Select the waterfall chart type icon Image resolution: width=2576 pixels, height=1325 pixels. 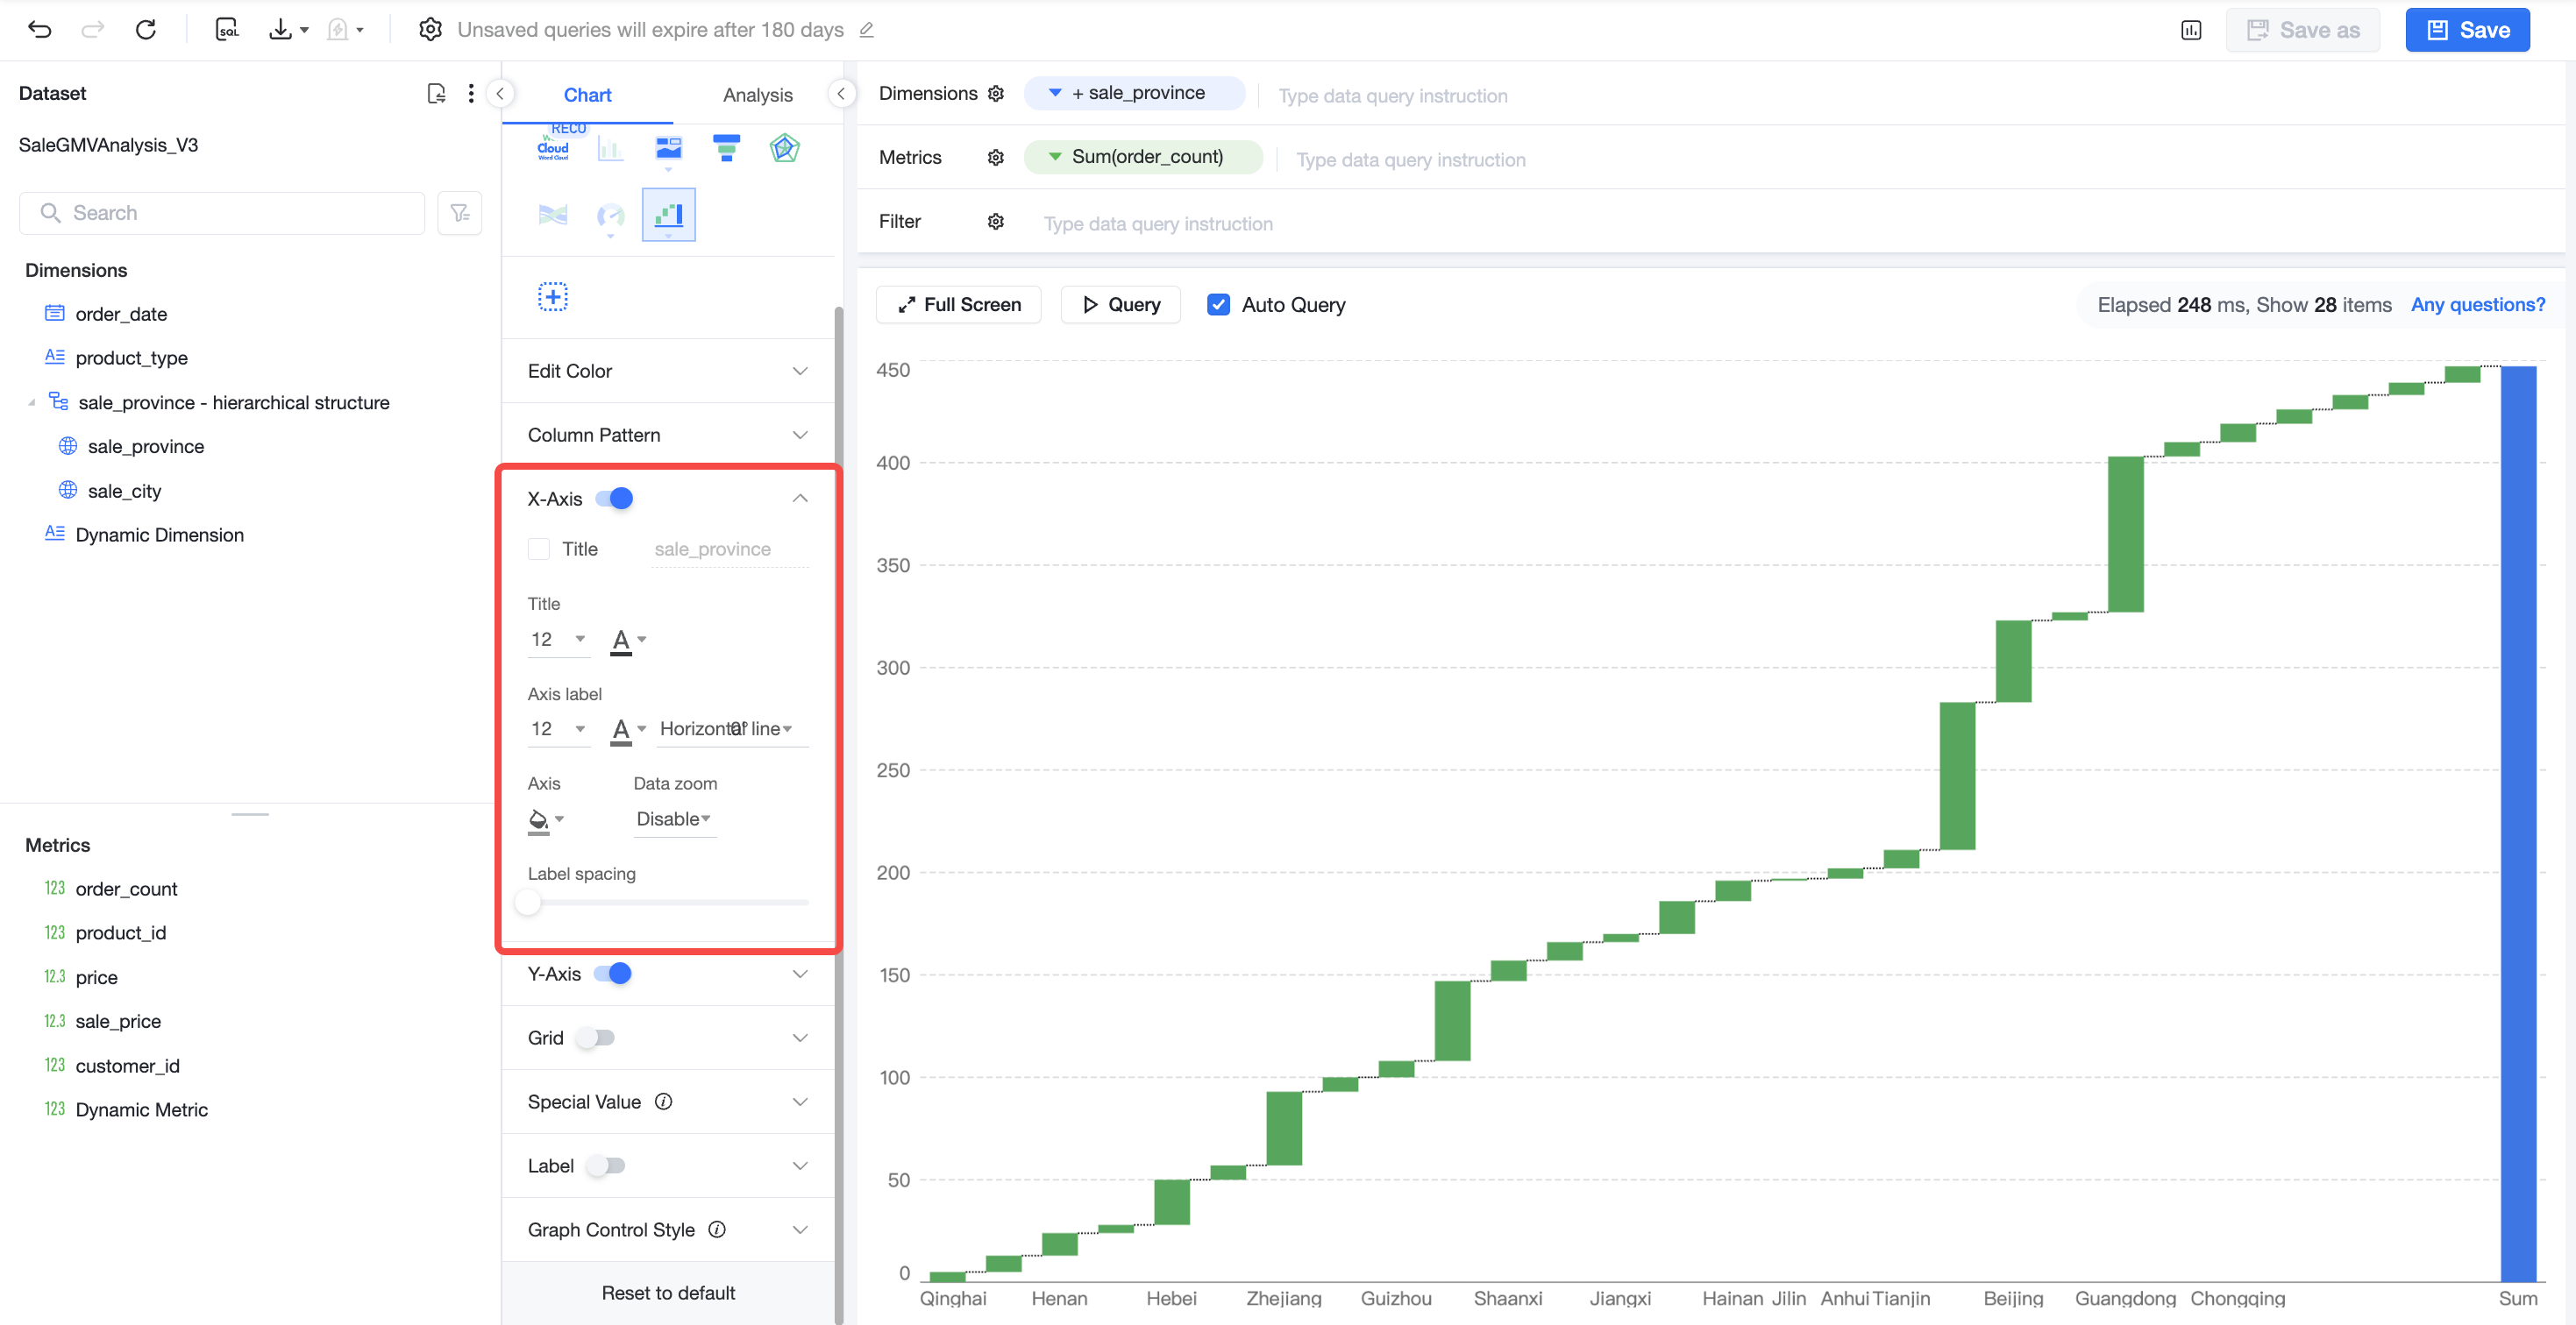pos(668,214)
